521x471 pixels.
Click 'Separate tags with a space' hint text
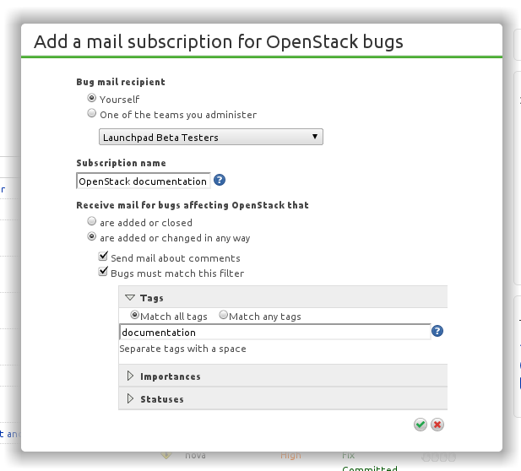pos(182,349)
